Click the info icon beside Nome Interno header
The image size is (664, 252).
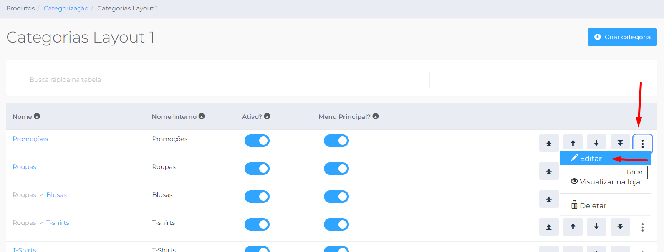pyautogui.click(x=202, y=116)
